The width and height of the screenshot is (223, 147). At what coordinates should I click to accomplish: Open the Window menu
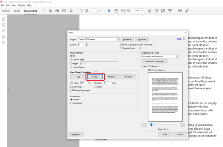coord(21,5)
